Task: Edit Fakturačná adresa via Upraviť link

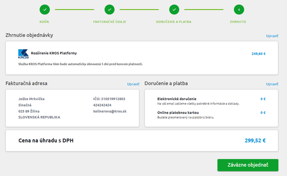Action: click(133, 84)
